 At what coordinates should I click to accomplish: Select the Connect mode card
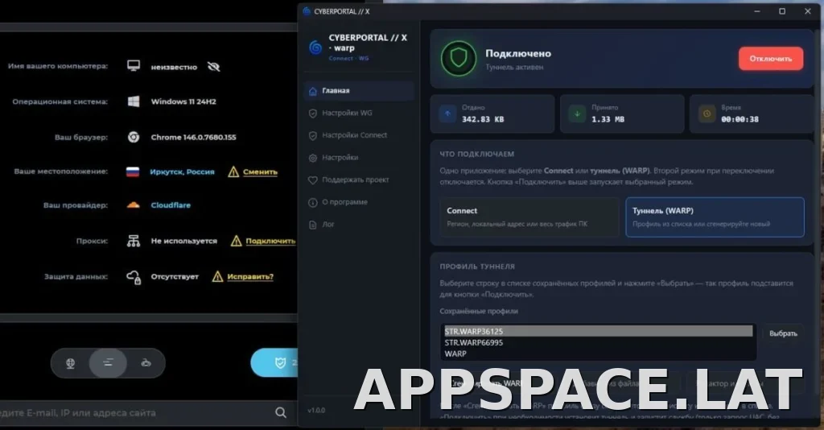coord(529,217)
